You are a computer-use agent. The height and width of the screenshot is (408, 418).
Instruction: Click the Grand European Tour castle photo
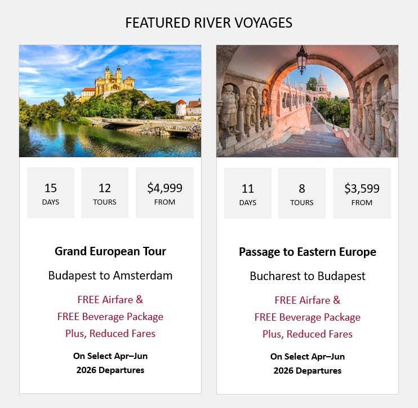tap(110, 101)
